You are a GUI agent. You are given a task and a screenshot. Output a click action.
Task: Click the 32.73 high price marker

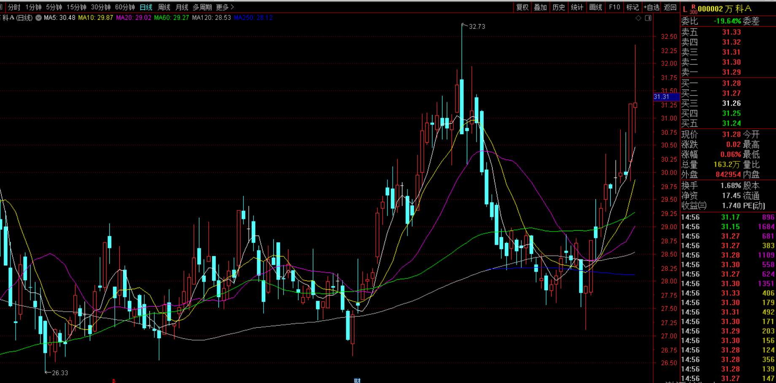[477, 27]
